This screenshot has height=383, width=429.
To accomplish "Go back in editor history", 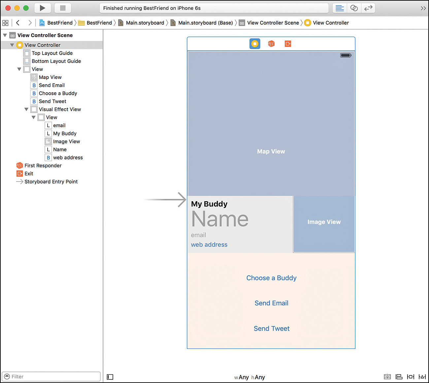I will [x=18, y=23].
